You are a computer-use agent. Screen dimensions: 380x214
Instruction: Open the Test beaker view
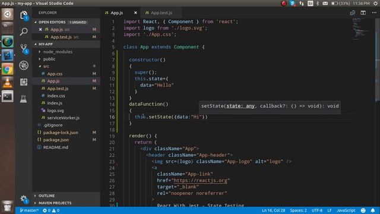click(x=24, y=99)
